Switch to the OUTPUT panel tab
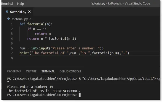Viewport: 163px width, 103px height. [31, 71]
